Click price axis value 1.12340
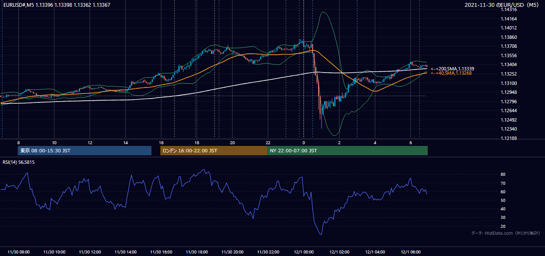Image resolution: width=545 pixels, height=256 pixels. [509, 129]
